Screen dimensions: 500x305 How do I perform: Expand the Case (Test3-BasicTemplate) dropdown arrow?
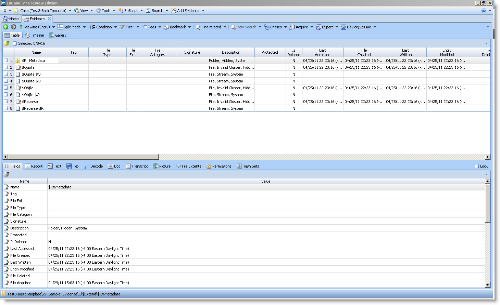click(70, 11)
